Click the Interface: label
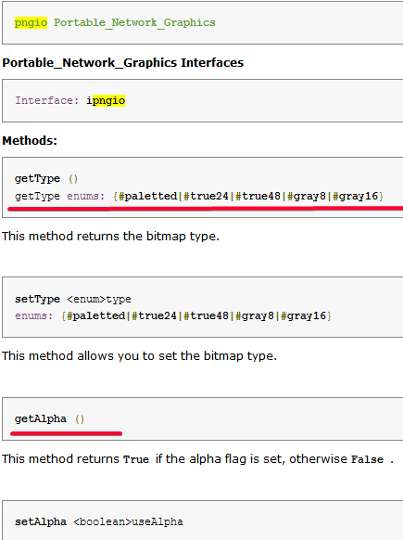Image resolution: width=403 pixels, height=540 pixels. pos(46,100)
